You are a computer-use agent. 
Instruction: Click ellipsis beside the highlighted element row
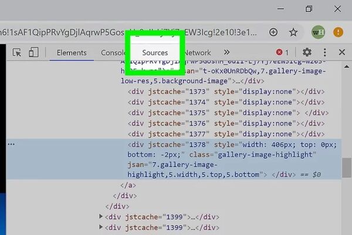point(11,144)
